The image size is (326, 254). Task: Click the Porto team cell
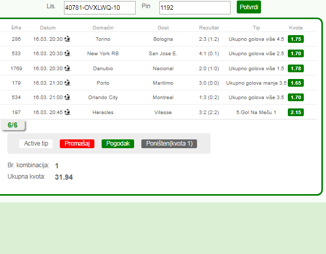coord(103,83)
